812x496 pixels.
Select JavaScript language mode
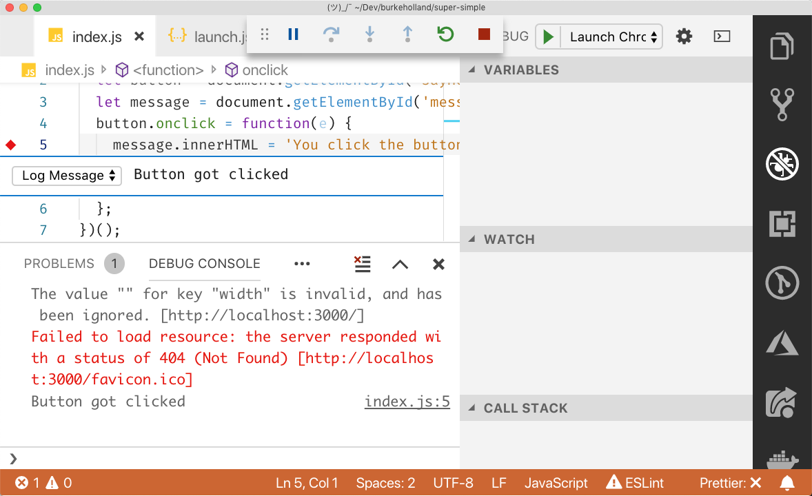[556, 483]
